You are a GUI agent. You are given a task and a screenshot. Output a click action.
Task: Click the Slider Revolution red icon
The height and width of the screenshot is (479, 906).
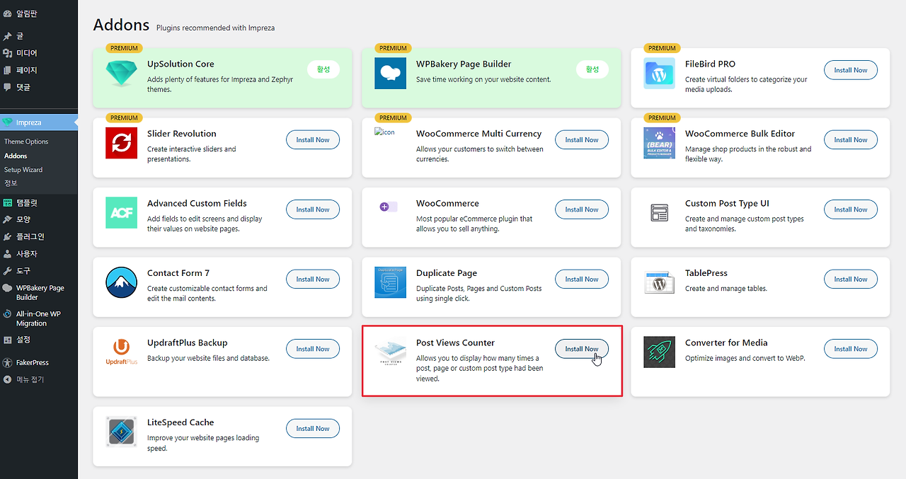121,143
